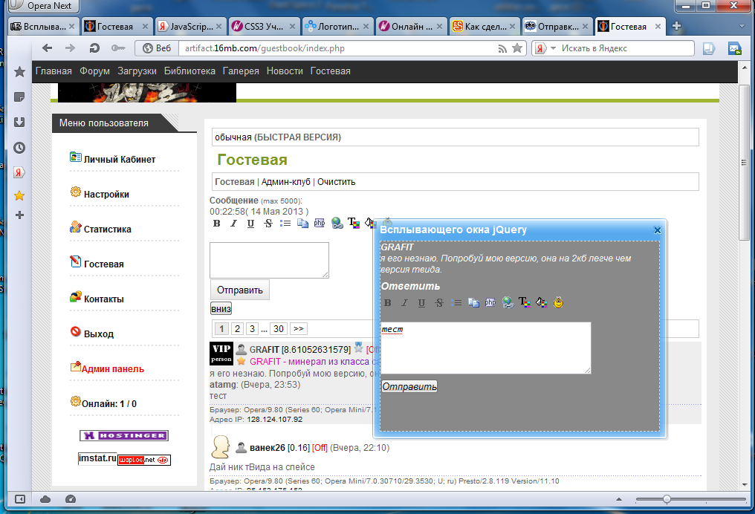Screen dimensions: 755x514
Task: Open the Opera Next main menu
Action: click(42, 6)
